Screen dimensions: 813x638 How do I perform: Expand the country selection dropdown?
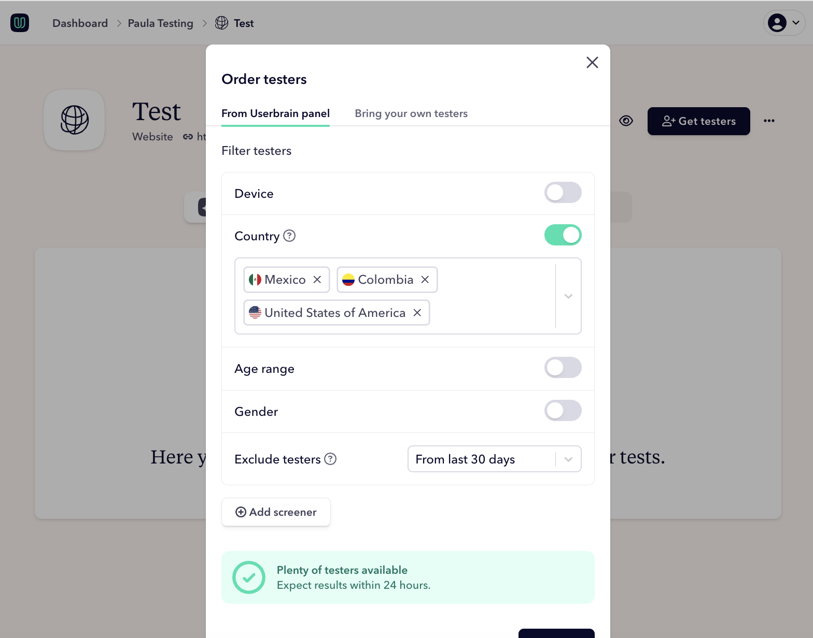[568, 296]
